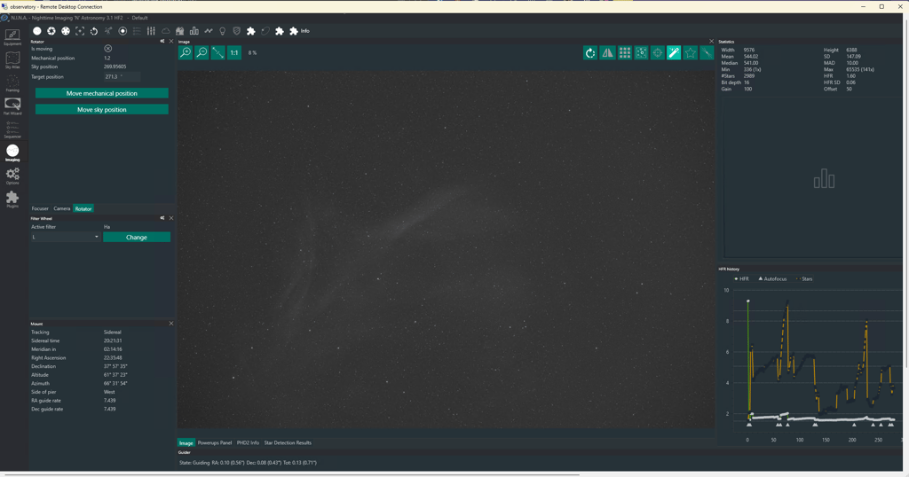Viewport: 909px width, 477px height.
Task: Click Move mechanical position button
Action: point(102,93)
